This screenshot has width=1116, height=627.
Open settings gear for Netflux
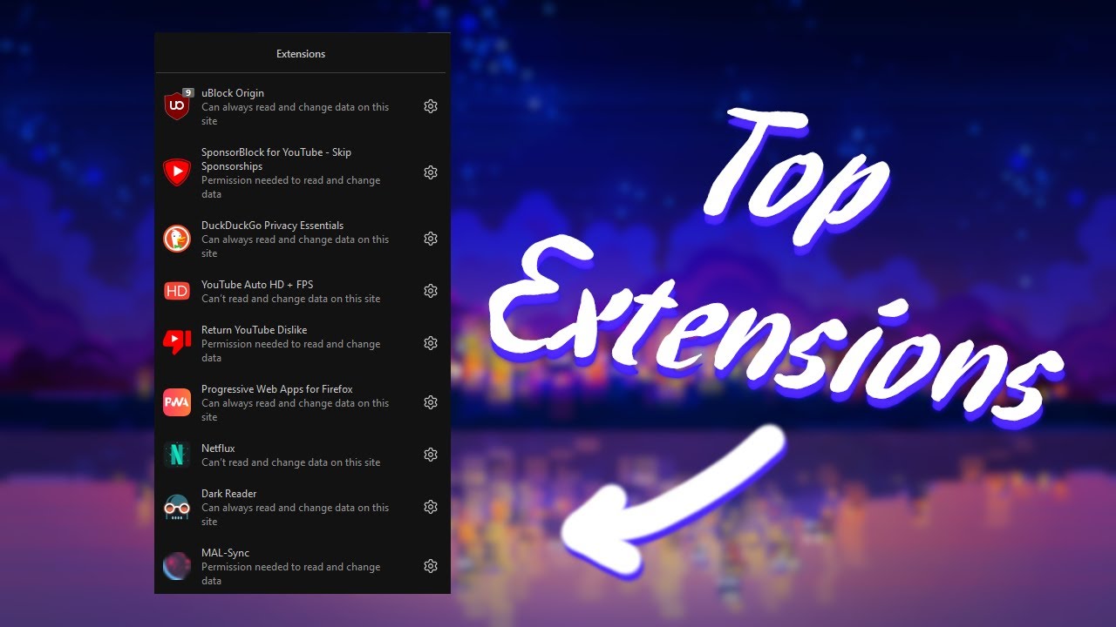(431, 455)
